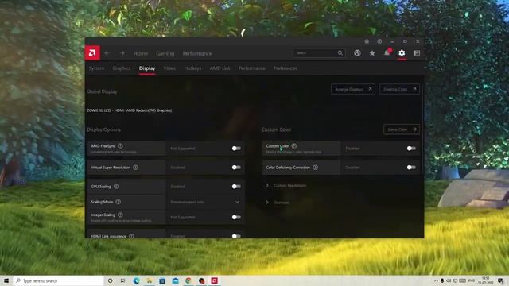Click the AMD logo icon
Image resolution: width=509 pixels, height=286 pixels.
[92, 53]
